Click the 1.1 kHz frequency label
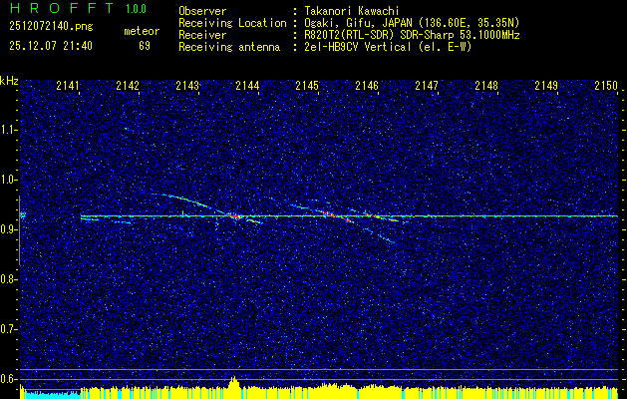 pos(8,130)
